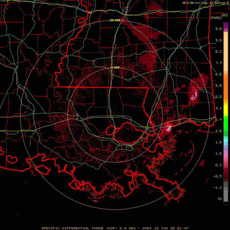Click the NEXLAB-College of DuPage header text

click(x=206, y=3)
